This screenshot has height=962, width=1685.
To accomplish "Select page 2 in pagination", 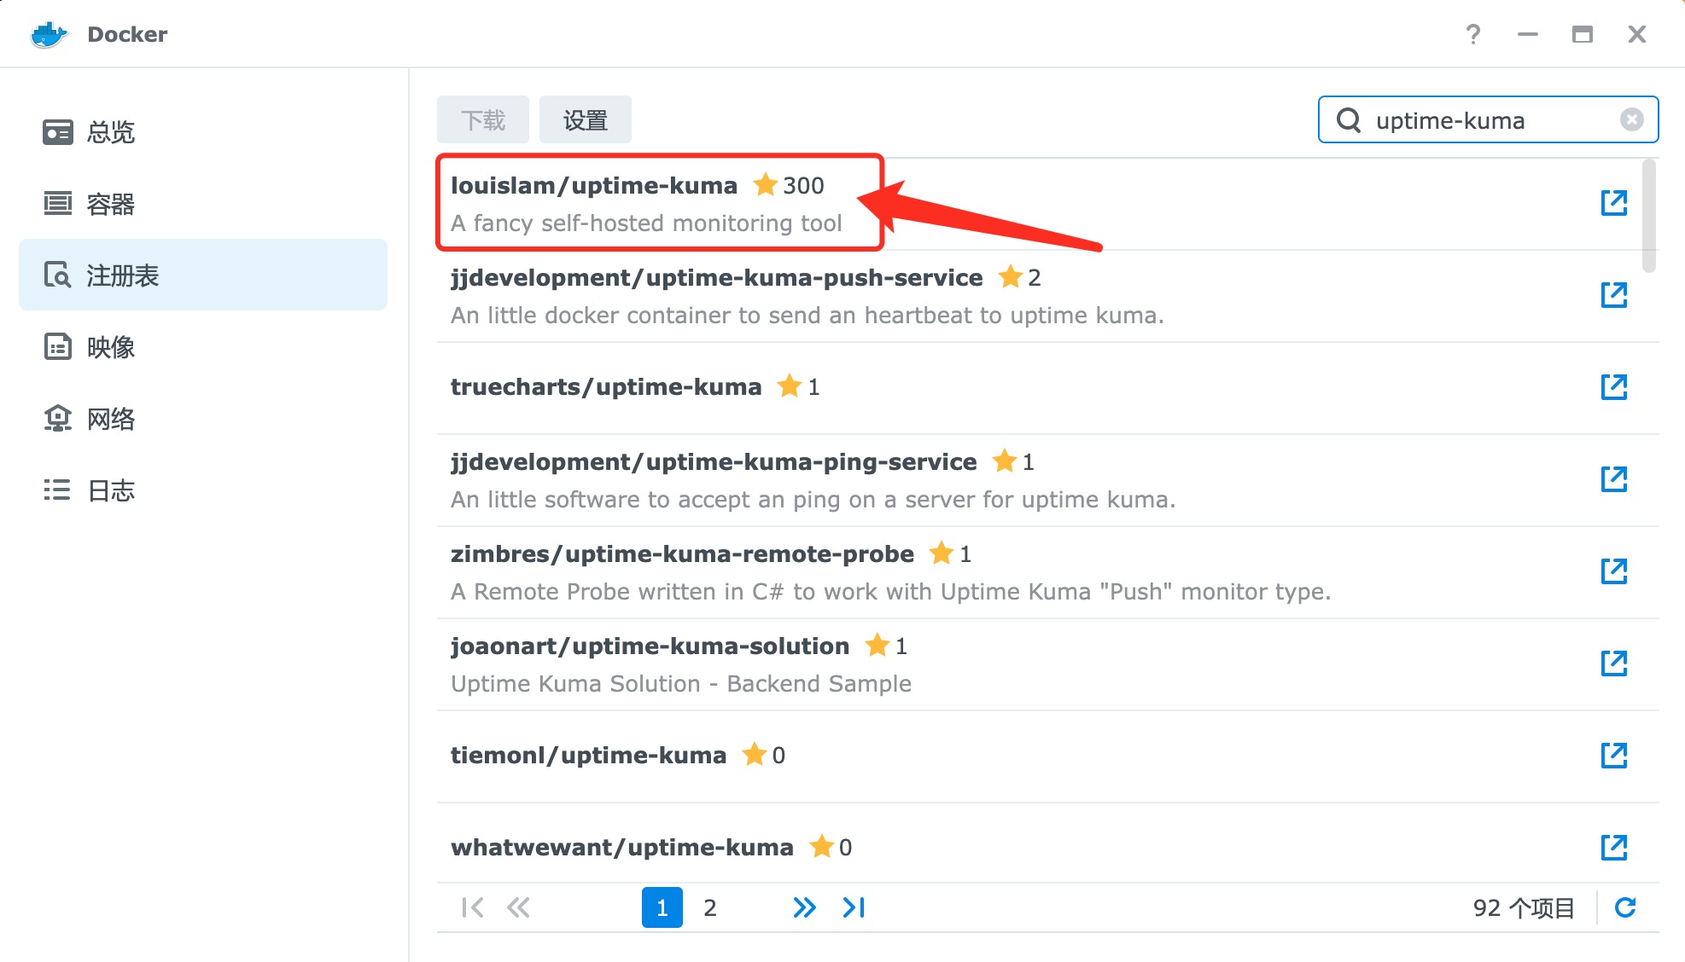I will click(710, 907).
